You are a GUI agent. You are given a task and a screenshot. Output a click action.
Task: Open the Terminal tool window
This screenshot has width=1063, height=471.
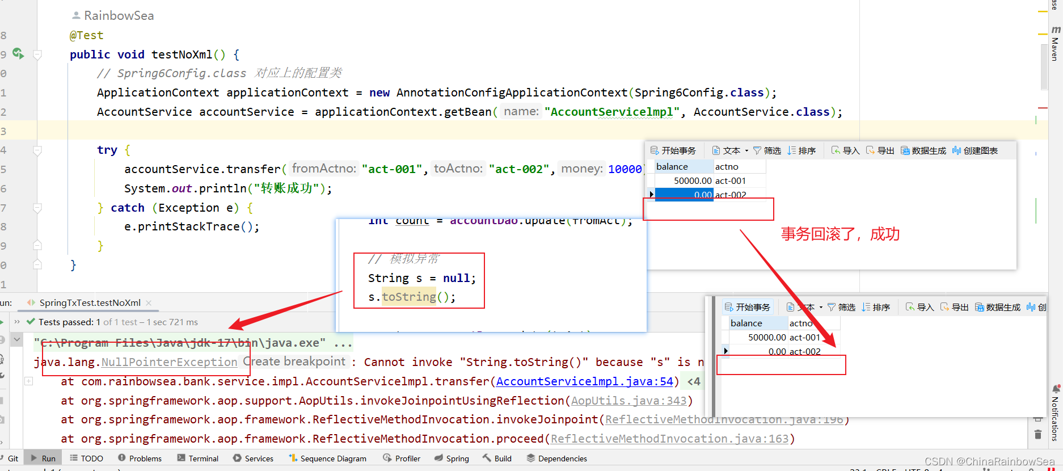pyautogui.click(x=197, y=459)
